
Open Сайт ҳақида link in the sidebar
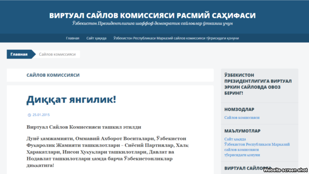[235, 139]
